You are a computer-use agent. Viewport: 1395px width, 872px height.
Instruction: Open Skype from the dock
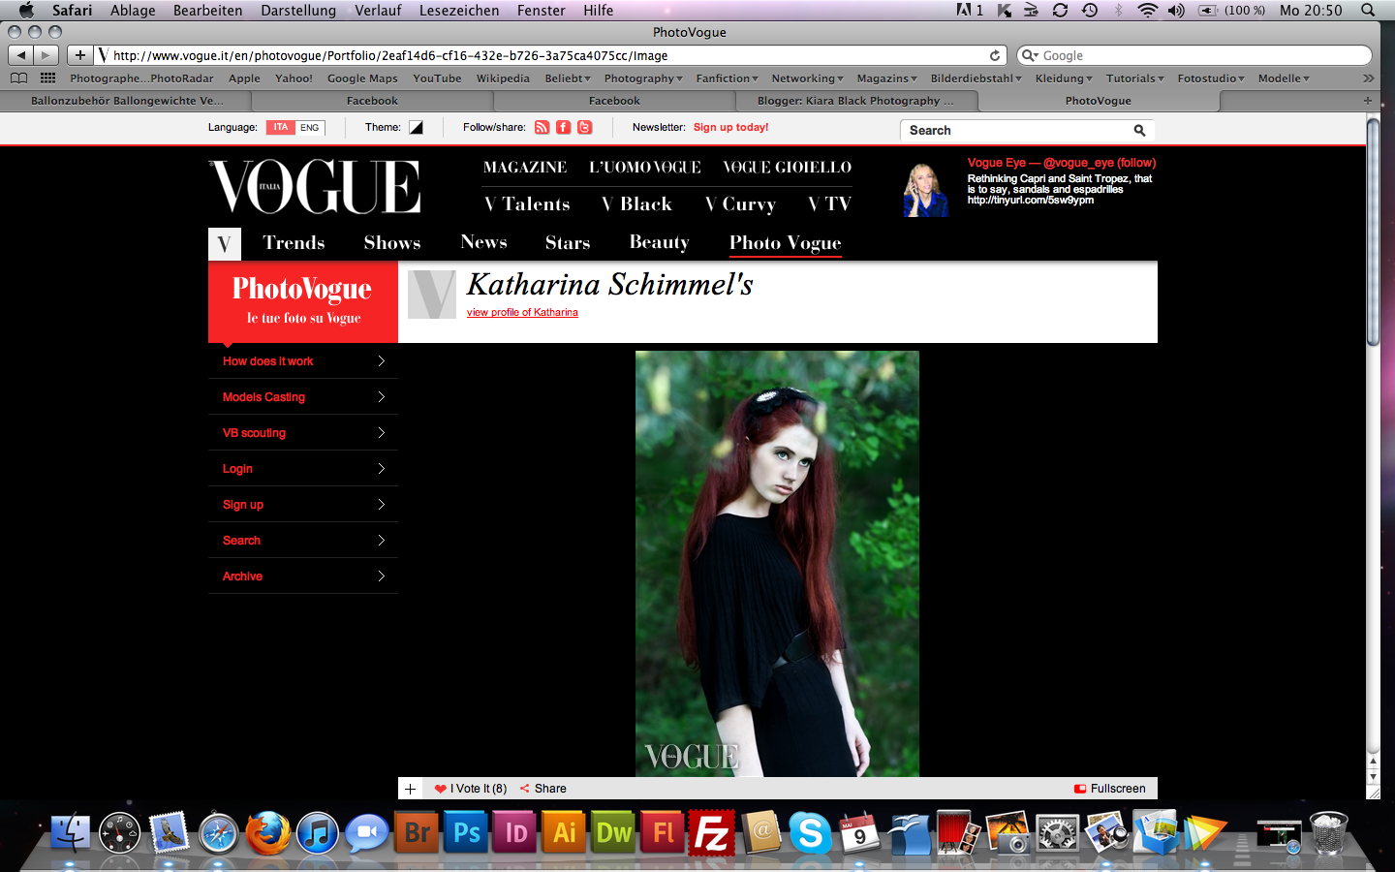click(x=811, y=832)
